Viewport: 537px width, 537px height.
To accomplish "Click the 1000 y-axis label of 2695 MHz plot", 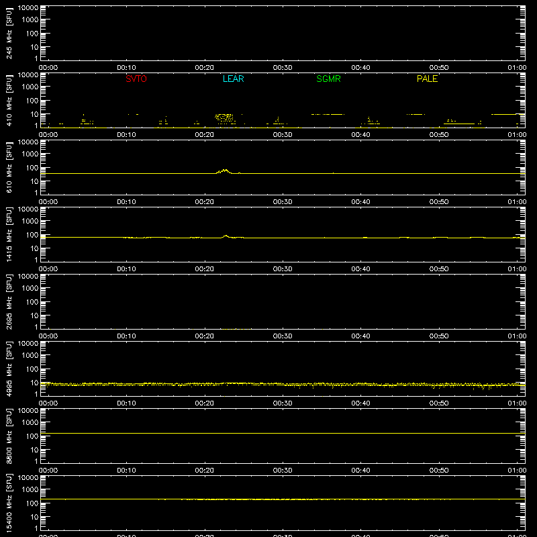I will 30,289.
